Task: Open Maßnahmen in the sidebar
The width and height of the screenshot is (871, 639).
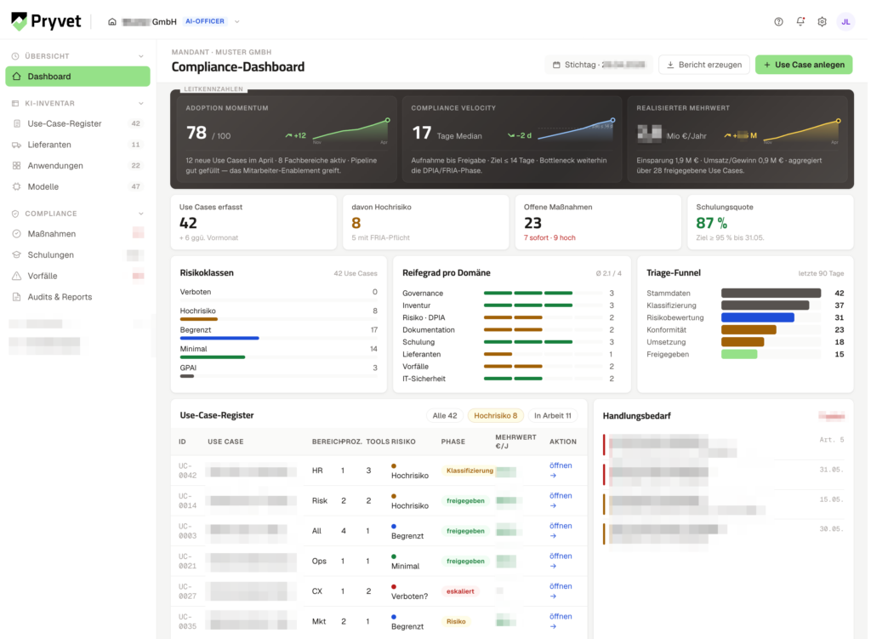Action: coord(77,234)
